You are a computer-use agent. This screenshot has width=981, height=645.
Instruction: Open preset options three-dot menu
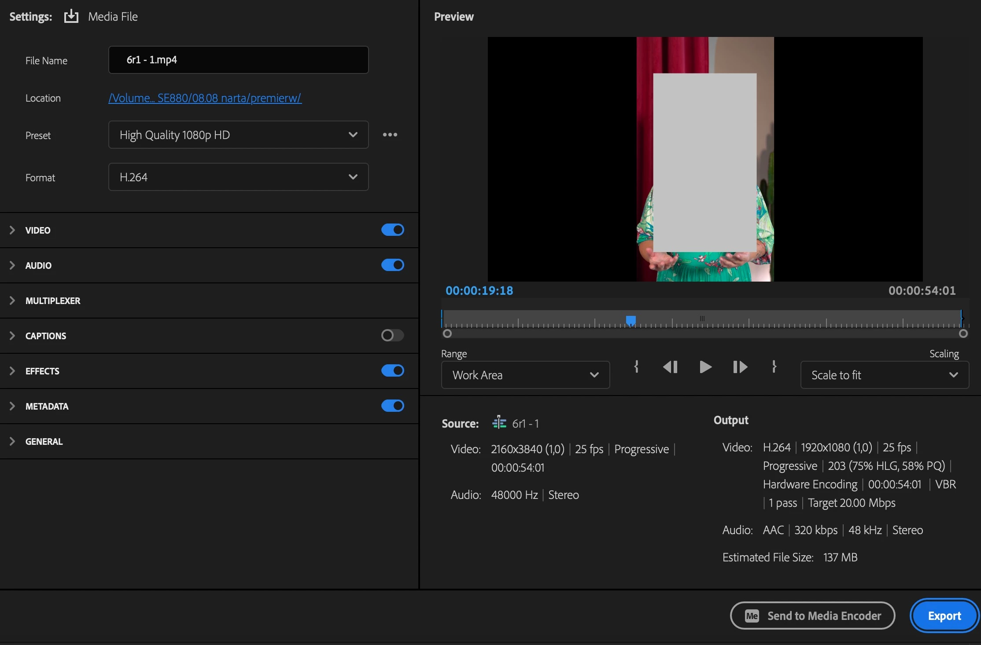tap(390, 135)
